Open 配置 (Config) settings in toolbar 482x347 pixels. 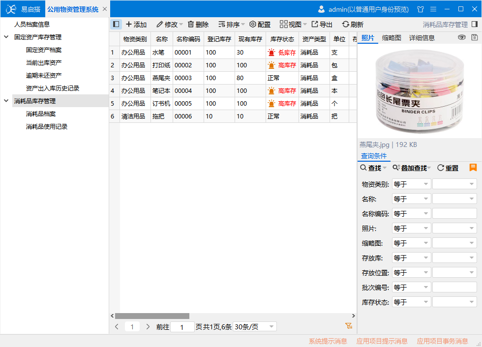pos(253,25)
